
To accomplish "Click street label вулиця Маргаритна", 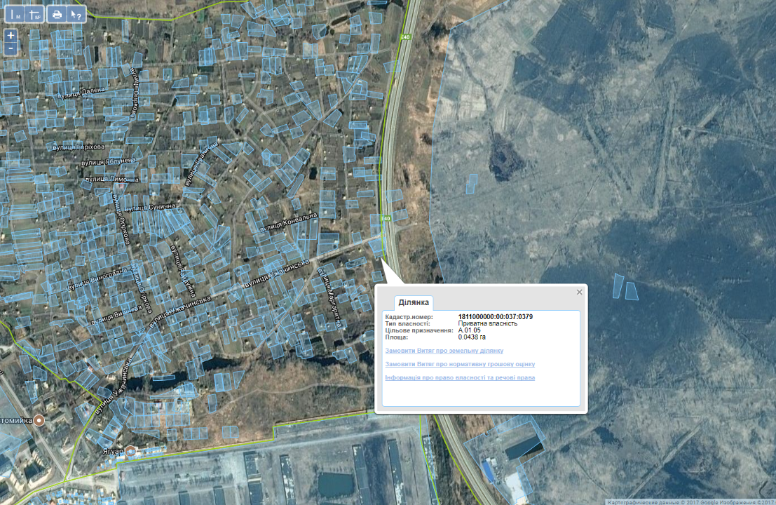I will coord(330,297).
